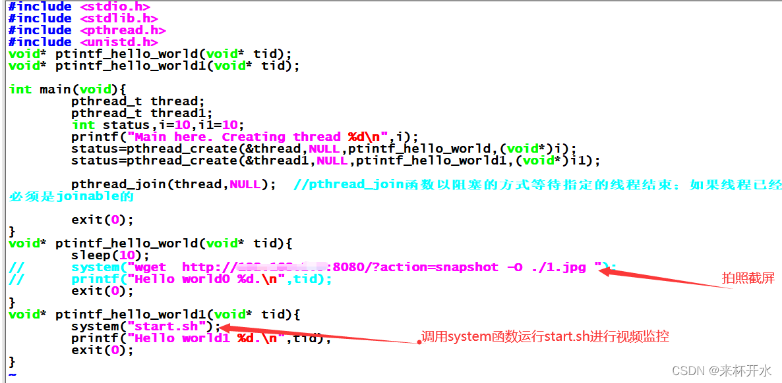Screen dimensions: 782x383
Task: Click the int main(void) declaration
Action: 67,89
